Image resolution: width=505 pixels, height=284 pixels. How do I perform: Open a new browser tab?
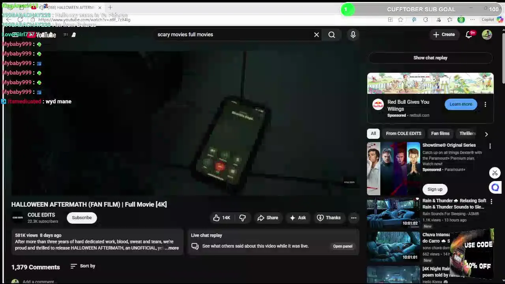[x=110, y=7]
